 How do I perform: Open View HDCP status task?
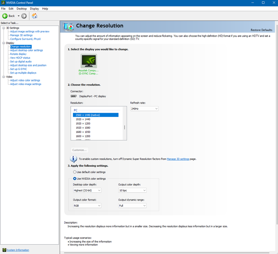20,58
